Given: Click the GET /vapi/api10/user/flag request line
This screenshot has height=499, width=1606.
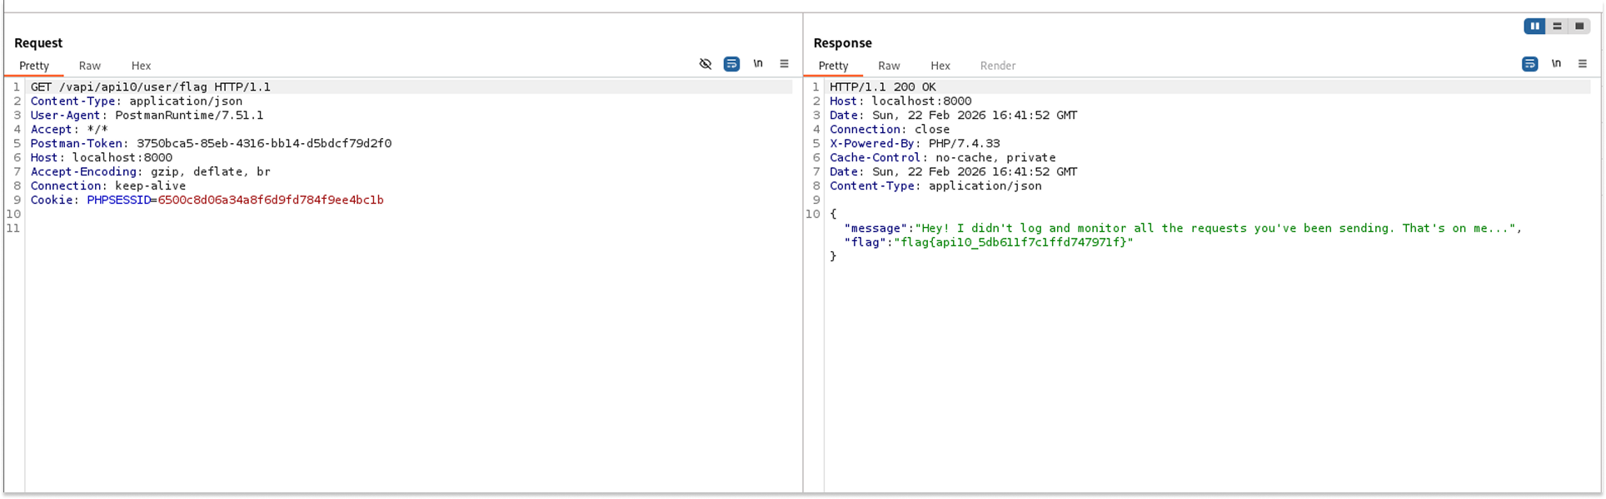Looking at the screenshot, I should pyautogui.click(x=151, y=87).
